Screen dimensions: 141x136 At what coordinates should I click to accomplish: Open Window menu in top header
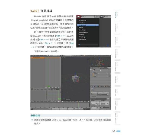[x=42, y=56]
